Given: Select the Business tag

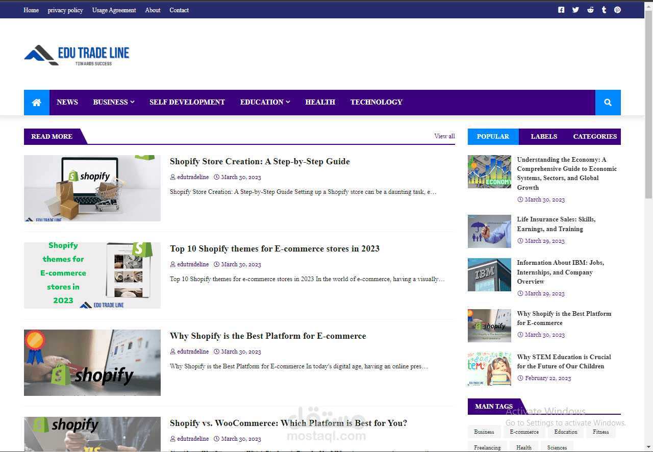Looking at the screenshot, I should [x=484, y=432].
